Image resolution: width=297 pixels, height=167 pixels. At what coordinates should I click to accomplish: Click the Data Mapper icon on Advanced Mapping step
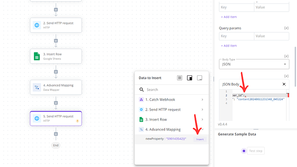(37, 87)
